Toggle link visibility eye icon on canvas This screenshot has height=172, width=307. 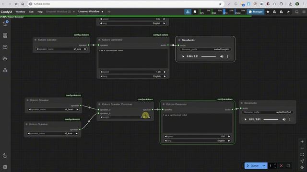point(302,168)
